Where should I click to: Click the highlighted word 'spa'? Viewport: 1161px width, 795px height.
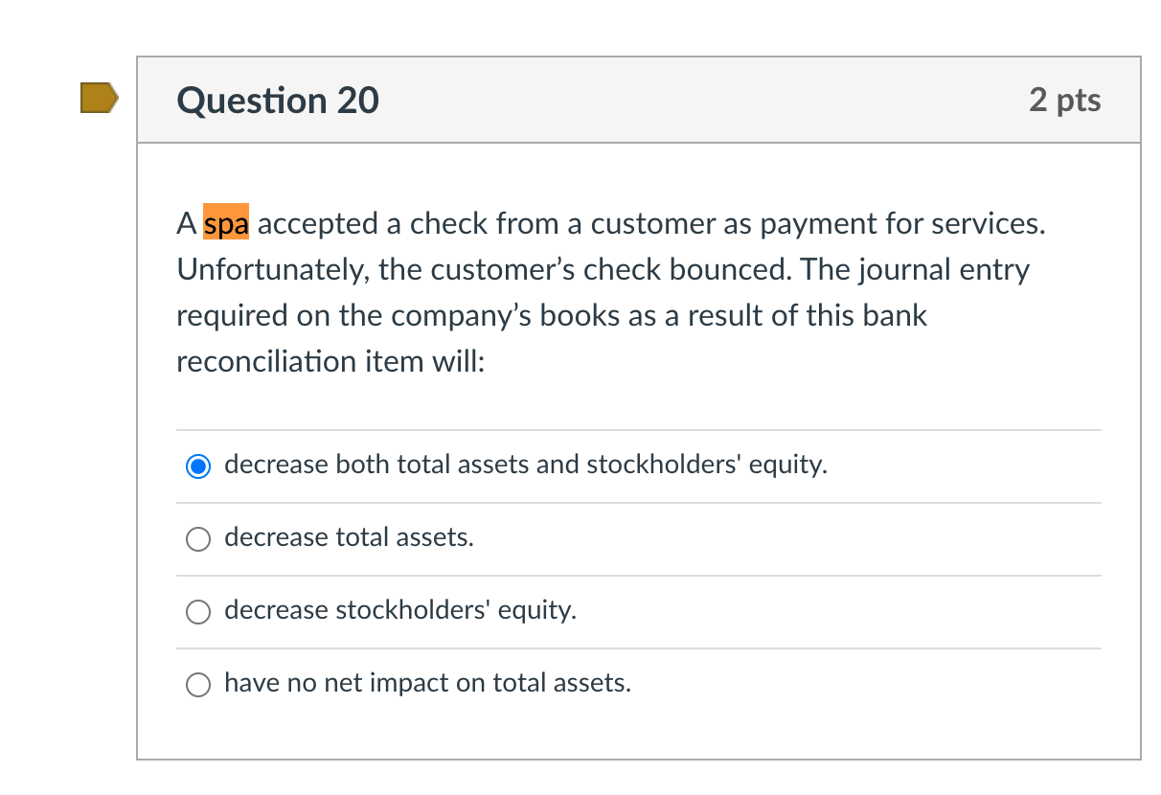(227, 223)
